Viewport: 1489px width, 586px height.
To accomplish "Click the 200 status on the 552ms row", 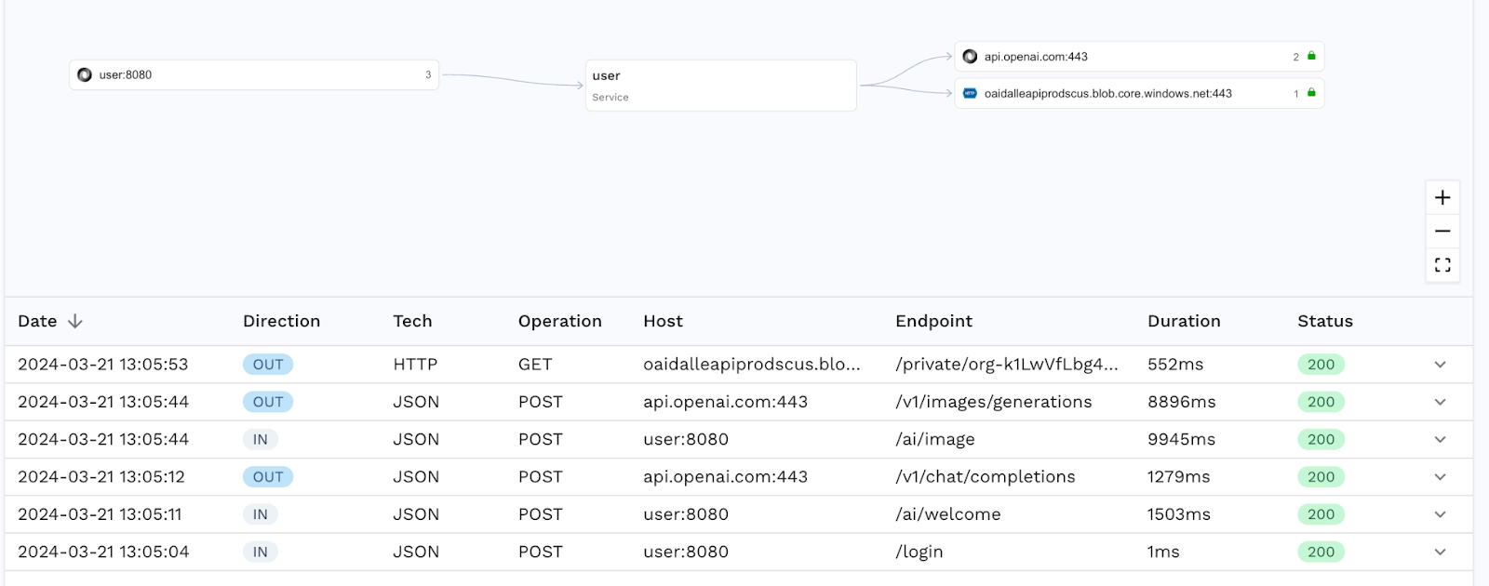I will pyautogui.click(x=1321, y=365).
